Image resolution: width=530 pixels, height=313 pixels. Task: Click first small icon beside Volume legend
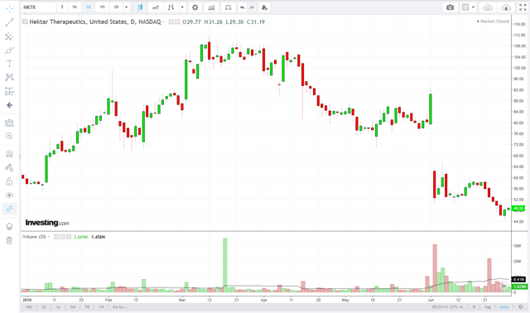(x=56, y=237)
